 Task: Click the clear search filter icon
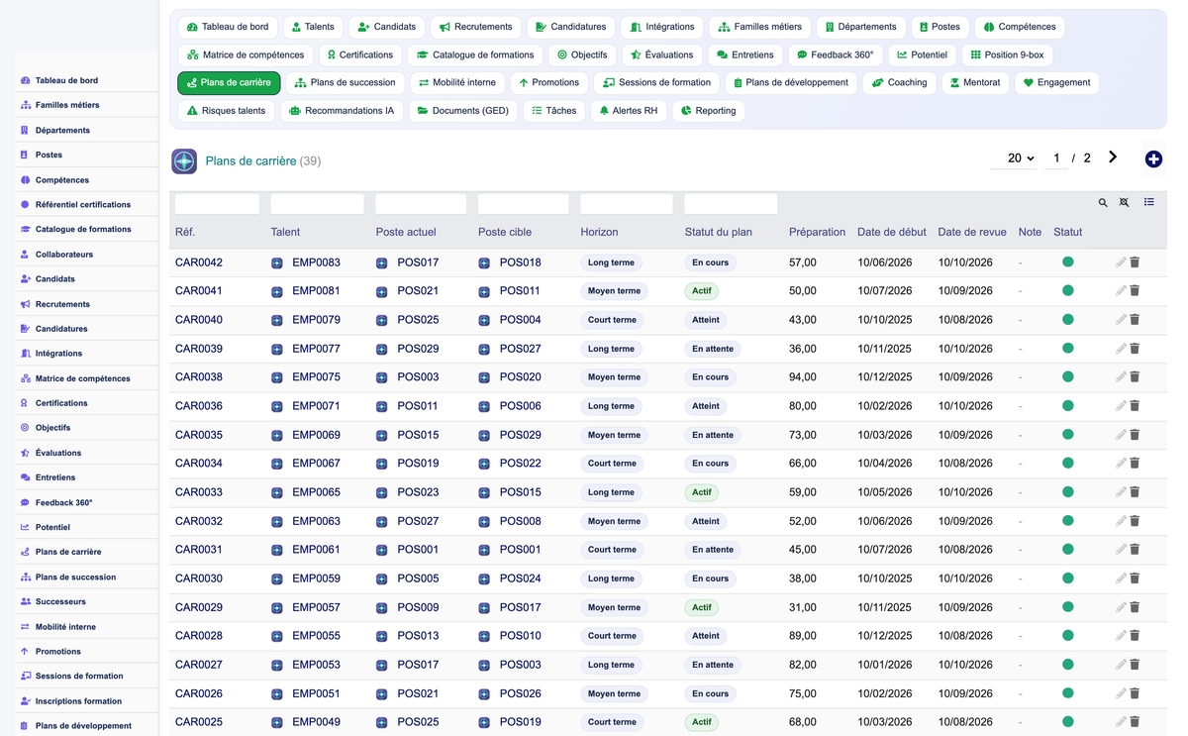click(x=1125, y=203)
